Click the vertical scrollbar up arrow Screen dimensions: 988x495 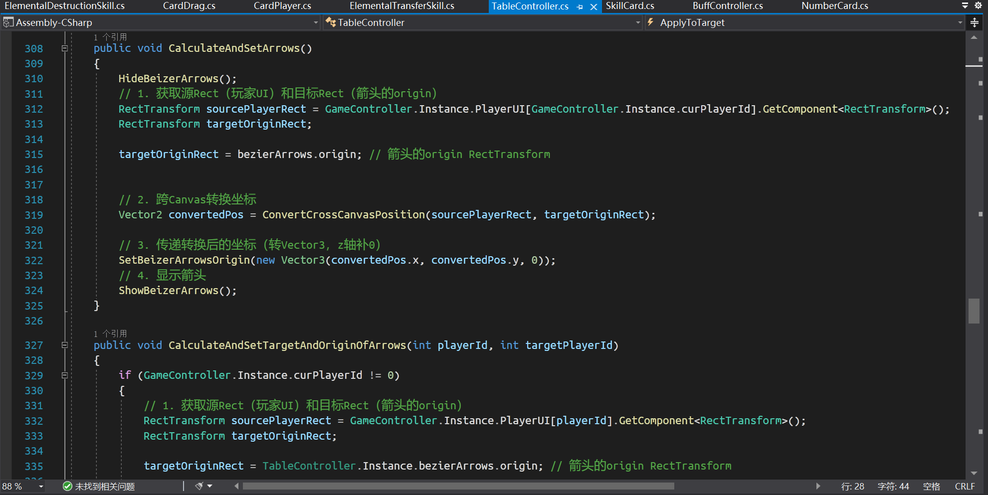(x=974, y=37)
